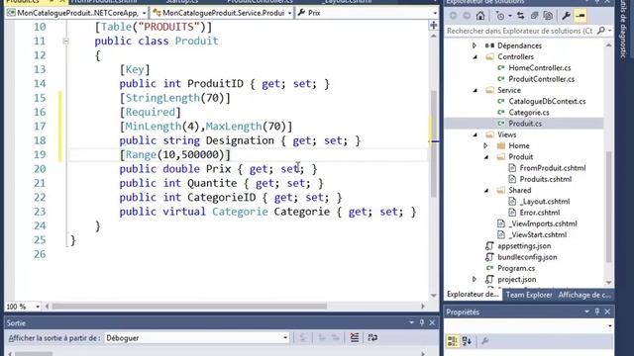Click the Home icon in Solution Explorer toolbar
Viewport: 634px width, 356px height.
click(479, 16)
